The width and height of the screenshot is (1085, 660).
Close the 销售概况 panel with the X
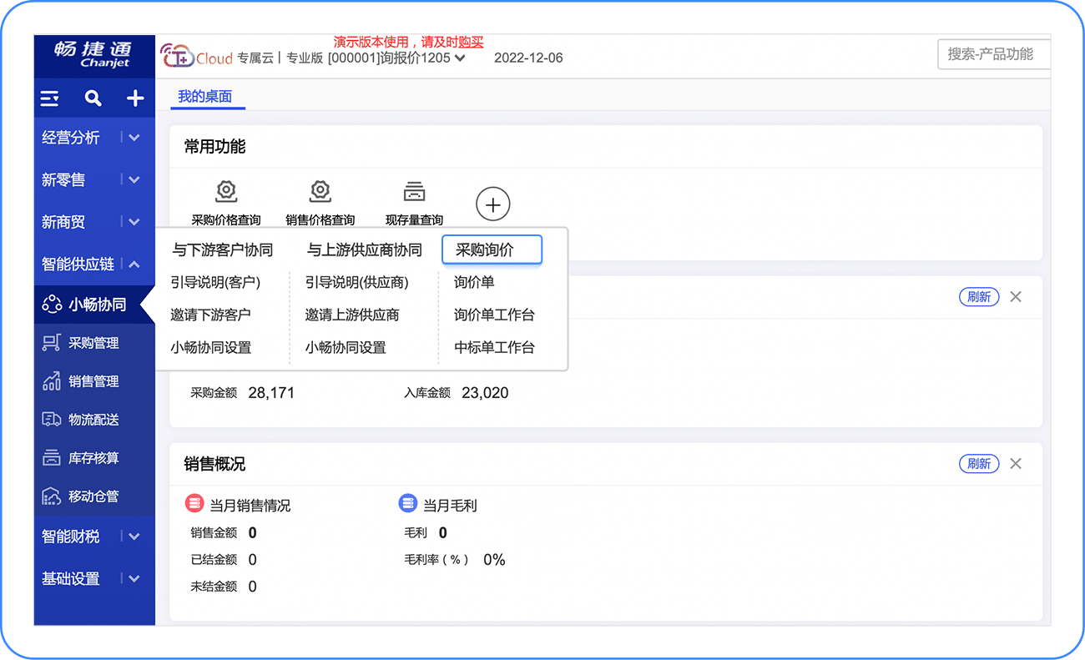click(x=1016, y=464)
